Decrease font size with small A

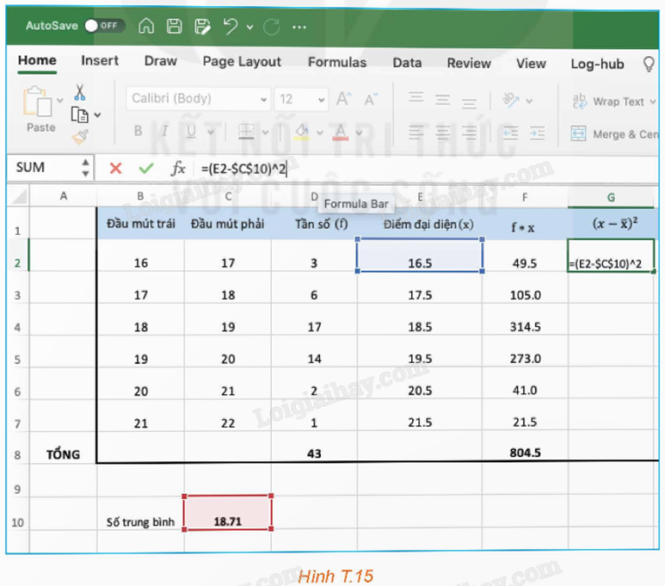[x=371, y=100]
